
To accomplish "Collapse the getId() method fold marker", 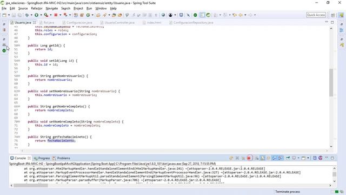I will pos(19,45).
